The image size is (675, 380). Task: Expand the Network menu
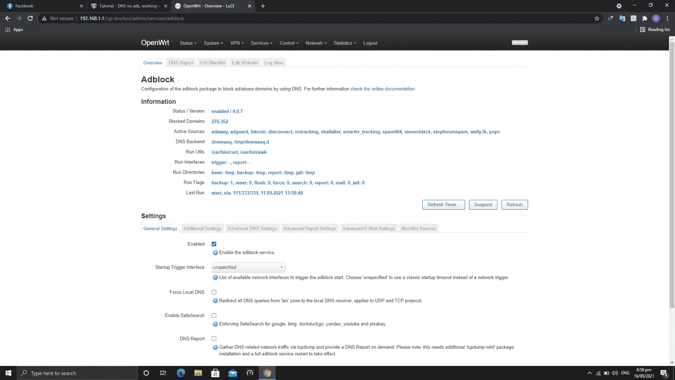tap(316, 43)
